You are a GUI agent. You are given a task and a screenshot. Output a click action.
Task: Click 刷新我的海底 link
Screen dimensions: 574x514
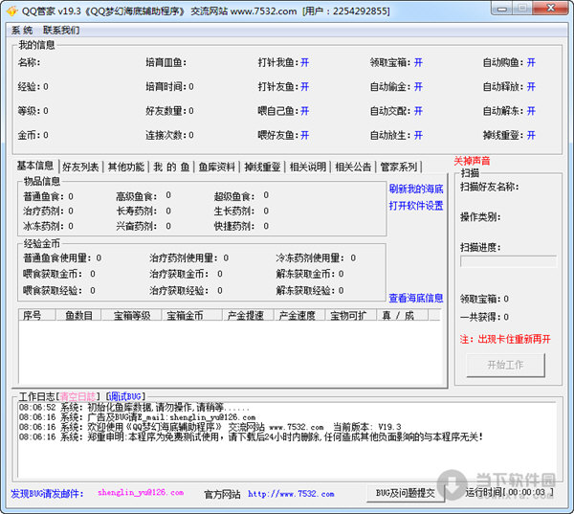(x=416, y=189)
